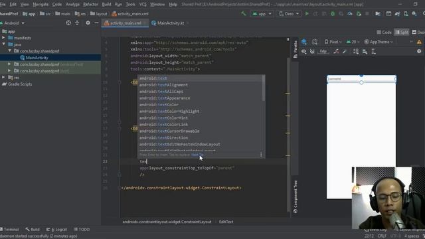425x239 pixels.
Task: Click the gray stop button in toolbar
Action: (x=367, y=13)
